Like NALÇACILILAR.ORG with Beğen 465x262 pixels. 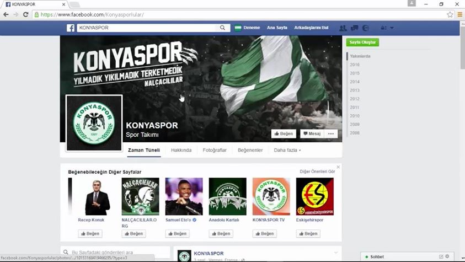pos(133,233)
